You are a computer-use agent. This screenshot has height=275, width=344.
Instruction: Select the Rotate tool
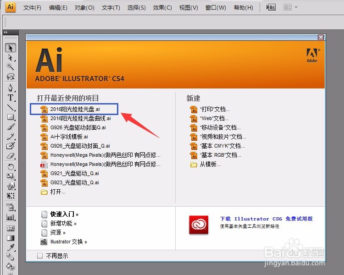pos(10,167)
